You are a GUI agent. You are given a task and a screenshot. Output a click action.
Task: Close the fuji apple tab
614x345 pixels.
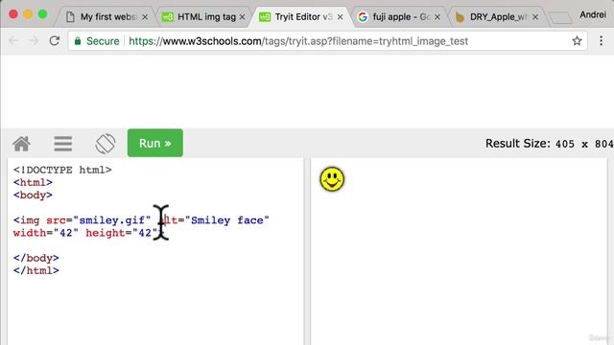437,17
